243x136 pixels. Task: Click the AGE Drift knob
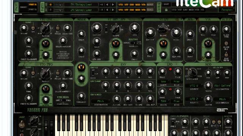190,34
